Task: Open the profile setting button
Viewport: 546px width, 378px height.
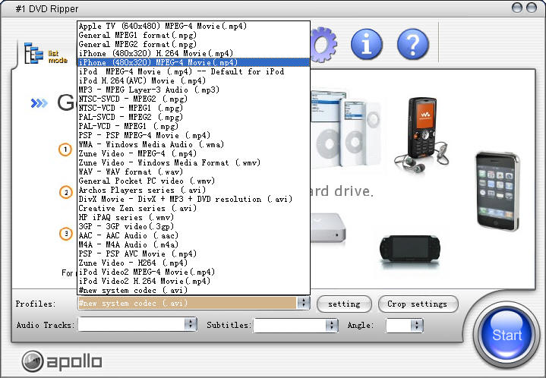Action: click(x=344, y=304)
